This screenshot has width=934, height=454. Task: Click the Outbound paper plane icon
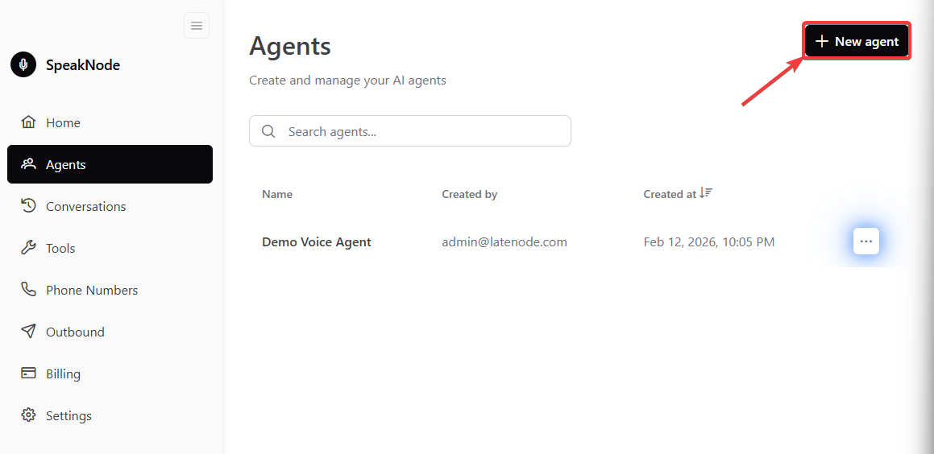pos(28,332)
